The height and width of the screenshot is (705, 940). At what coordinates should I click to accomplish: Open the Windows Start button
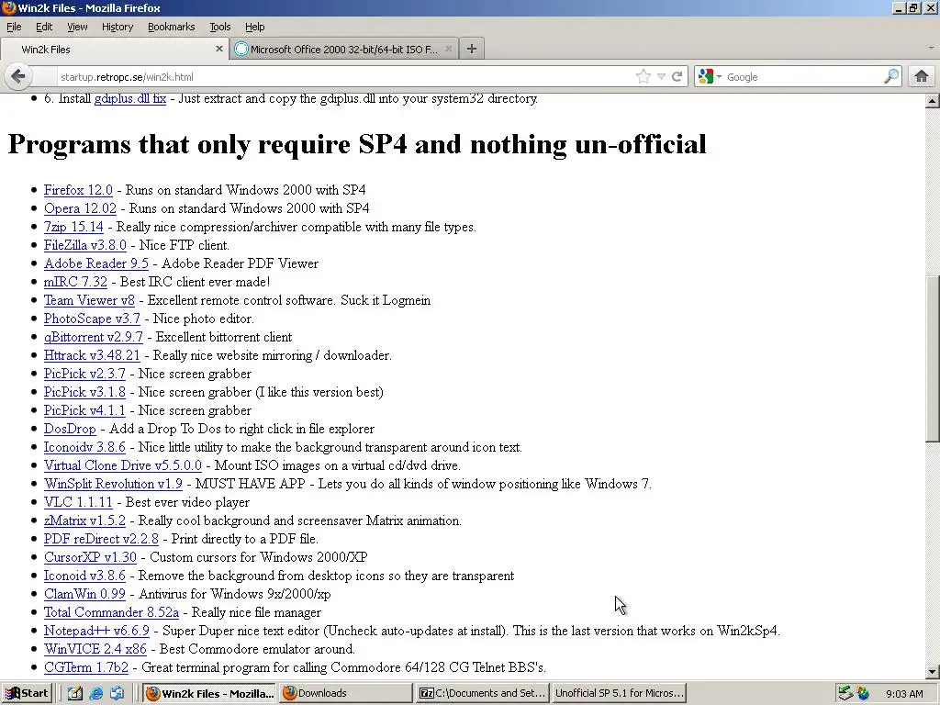click(x=27, y=694)
